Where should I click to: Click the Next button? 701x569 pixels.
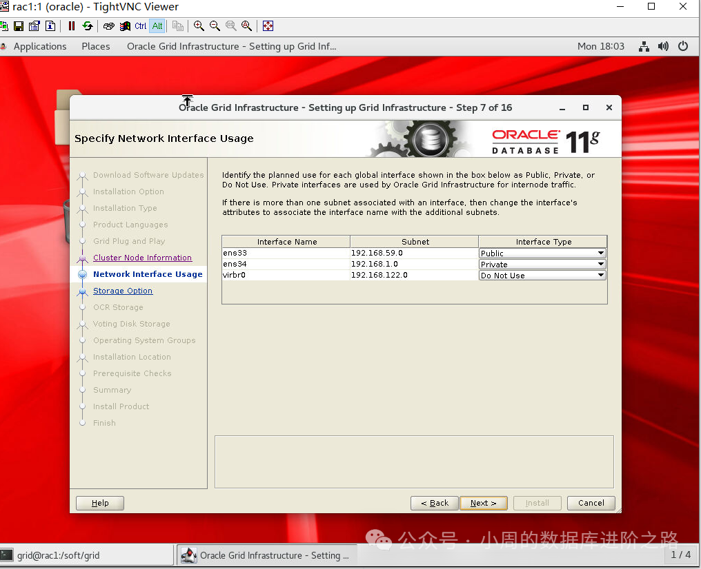tap(483, 503)
